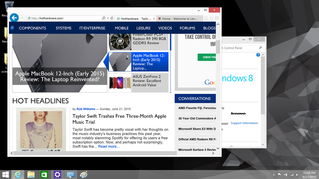Click the Read more... link

(x=109, y=146)
